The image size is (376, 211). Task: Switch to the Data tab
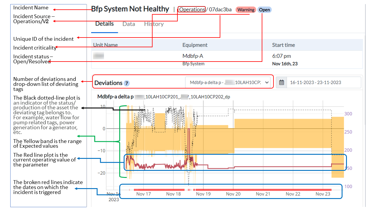tap(129, 24)
